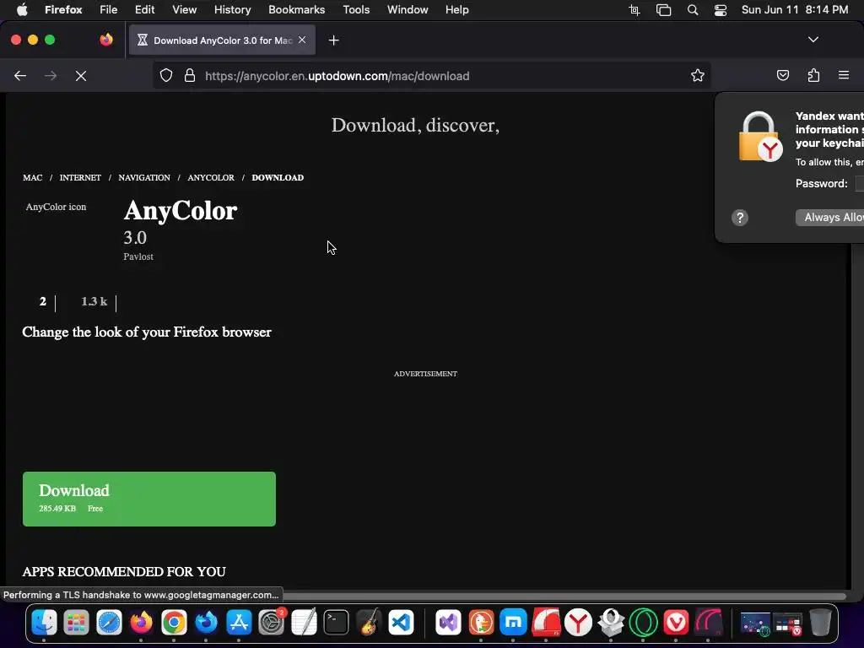Click the ANYCOLOR breadcrumb link
864x648 pixels.
(210, 177)
